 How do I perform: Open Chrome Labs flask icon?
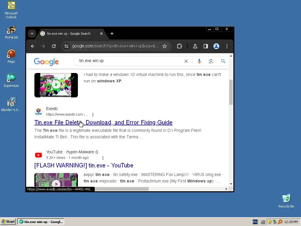coord(195,46)
